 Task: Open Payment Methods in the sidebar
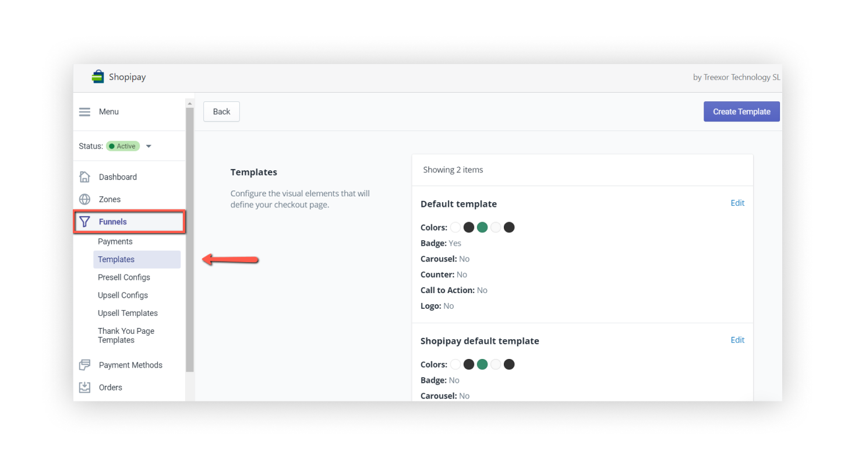tap(130, 365)
